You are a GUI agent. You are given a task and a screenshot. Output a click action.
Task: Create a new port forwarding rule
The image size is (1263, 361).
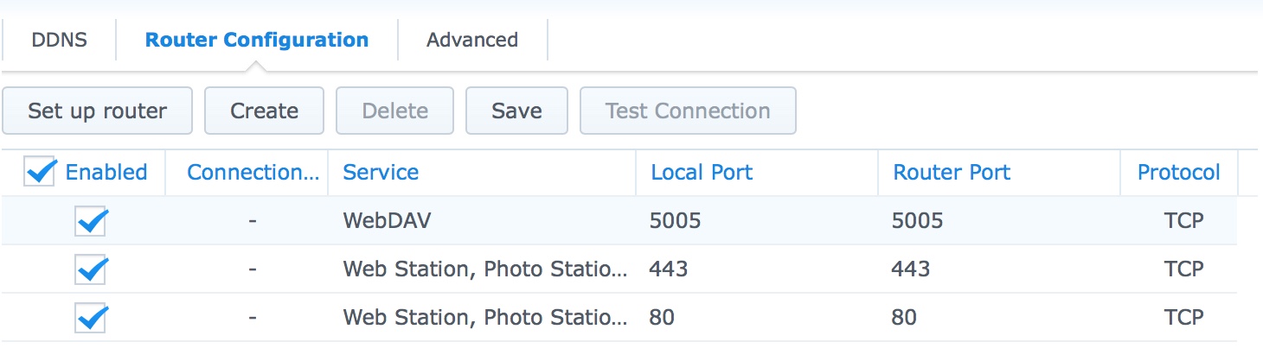(264, 111)
